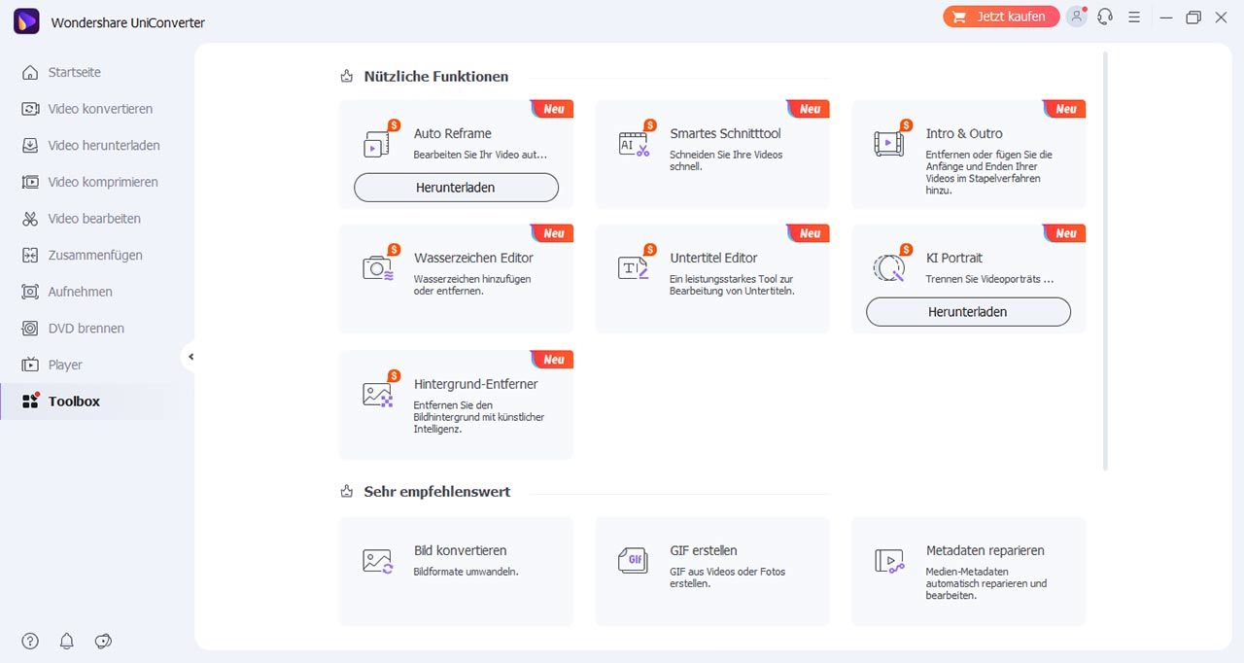Open the Intro & Outro title
The width and height of the screenshot is (1244, 663).
pyautogui.click(x=964, y=133)
